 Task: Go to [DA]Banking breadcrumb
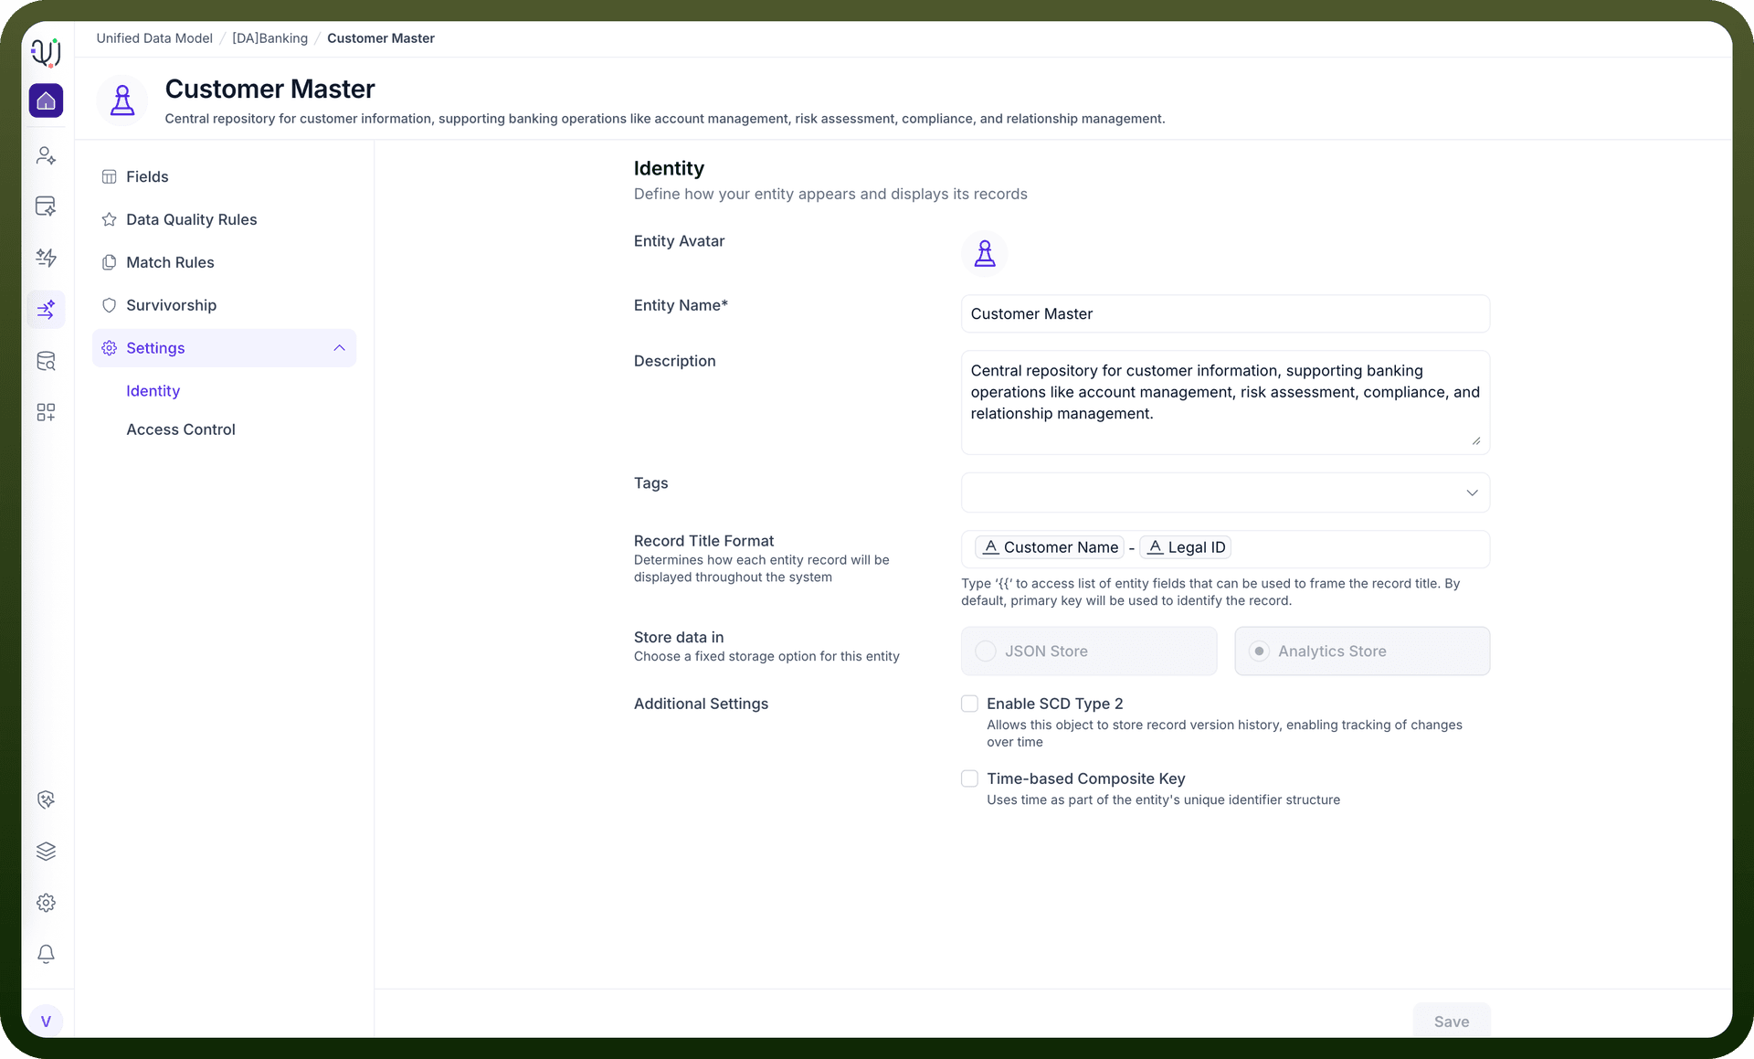click(269, 38)
